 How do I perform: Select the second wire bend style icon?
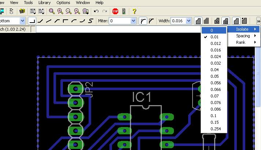40,21
